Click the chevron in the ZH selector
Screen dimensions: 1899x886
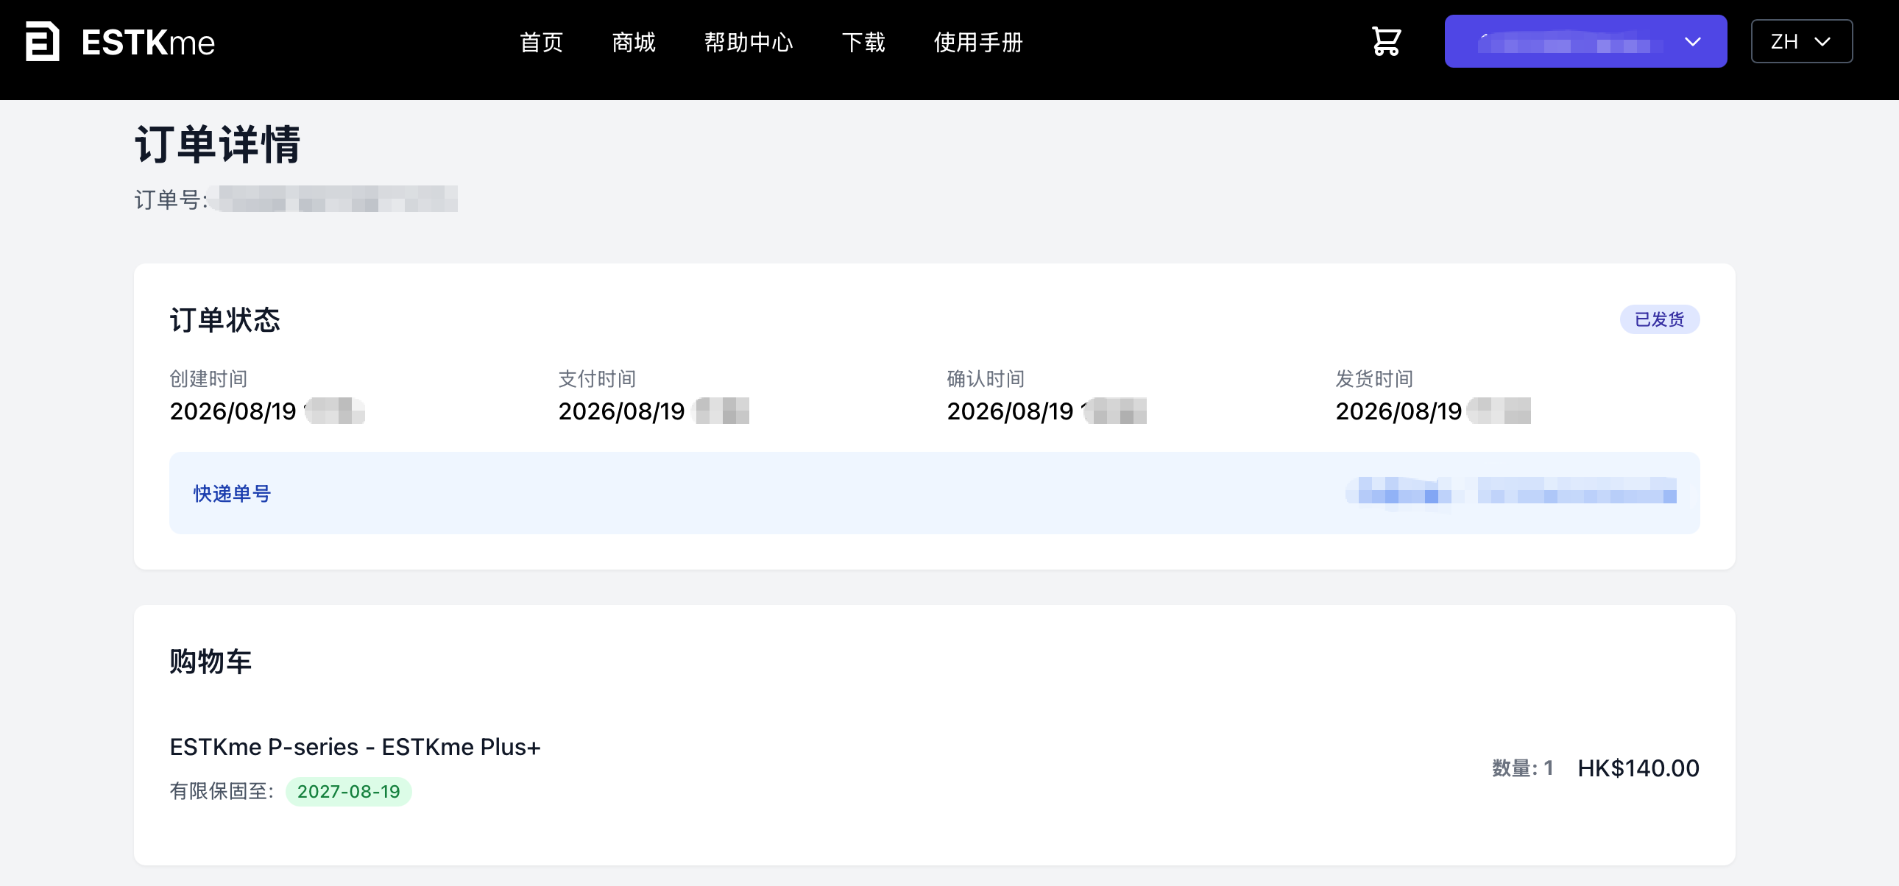(1822, 42)
